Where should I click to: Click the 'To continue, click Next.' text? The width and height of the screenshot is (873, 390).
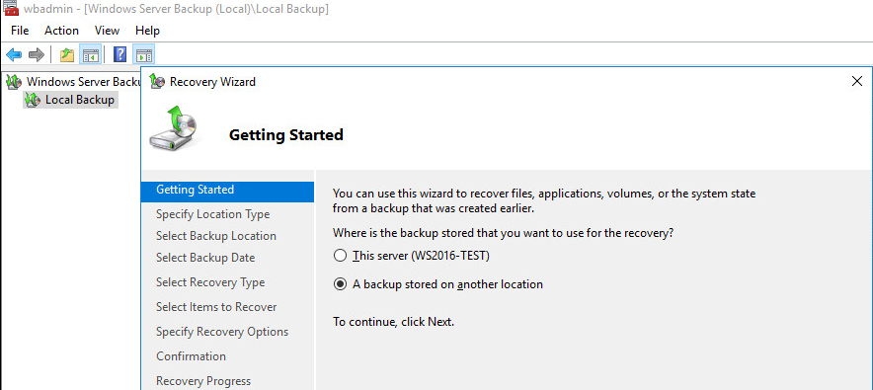point(393,322)
